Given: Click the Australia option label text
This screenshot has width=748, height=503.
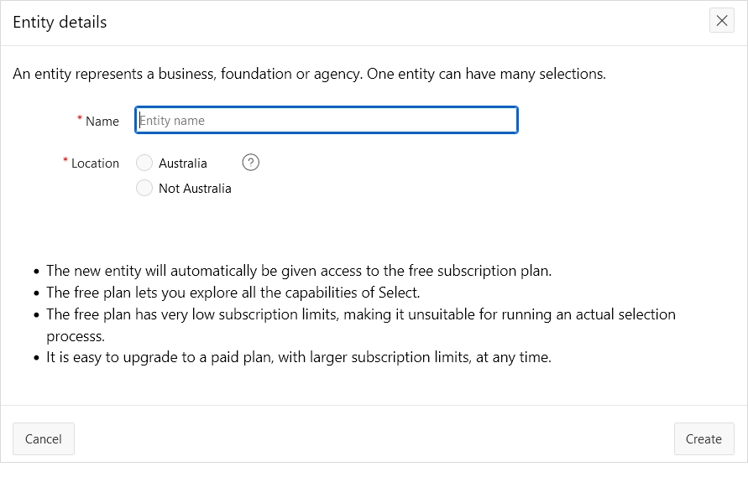Looking at the screenshot, I should pos(182,163).
